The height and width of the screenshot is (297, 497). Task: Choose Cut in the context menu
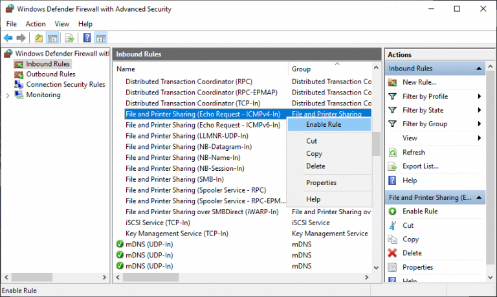[x=329, y=141]
